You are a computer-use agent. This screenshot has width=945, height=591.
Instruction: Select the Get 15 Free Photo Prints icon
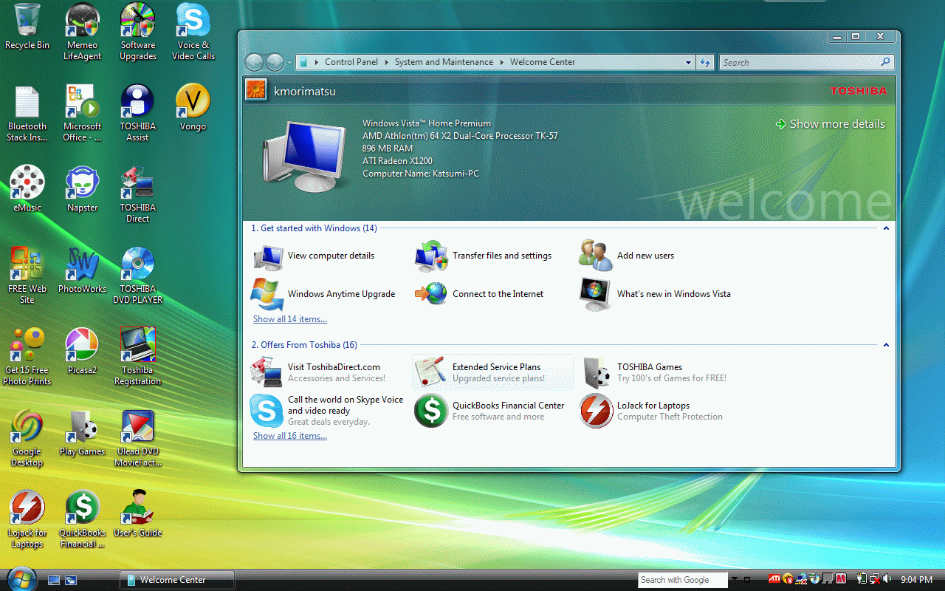coord(27,357)
